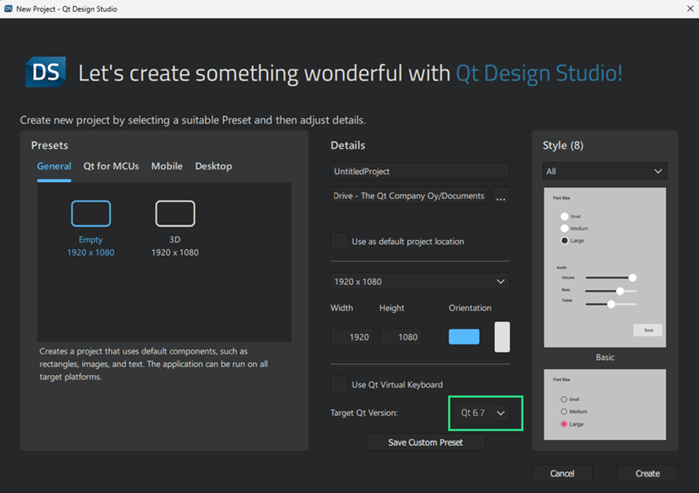Viewport: 699px width, 493px height.
Task: Open the Style filter All dropdown
Action: coord(604,171)
